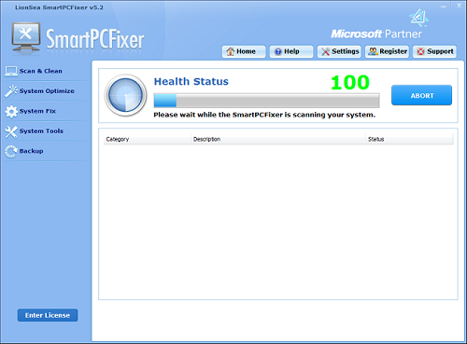Click the Status column header
Screen dimensions: 467x344
tap(409, 139)
